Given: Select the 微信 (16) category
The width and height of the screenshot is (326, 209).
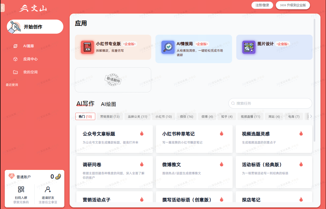Looking at the screenshot, I should tap(187, 116).
